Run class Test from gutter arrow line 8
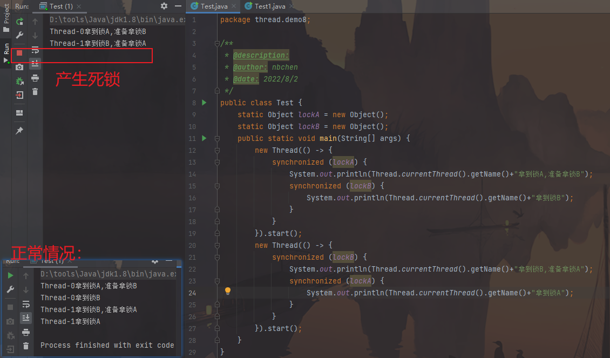 click(x=204, y=103)
